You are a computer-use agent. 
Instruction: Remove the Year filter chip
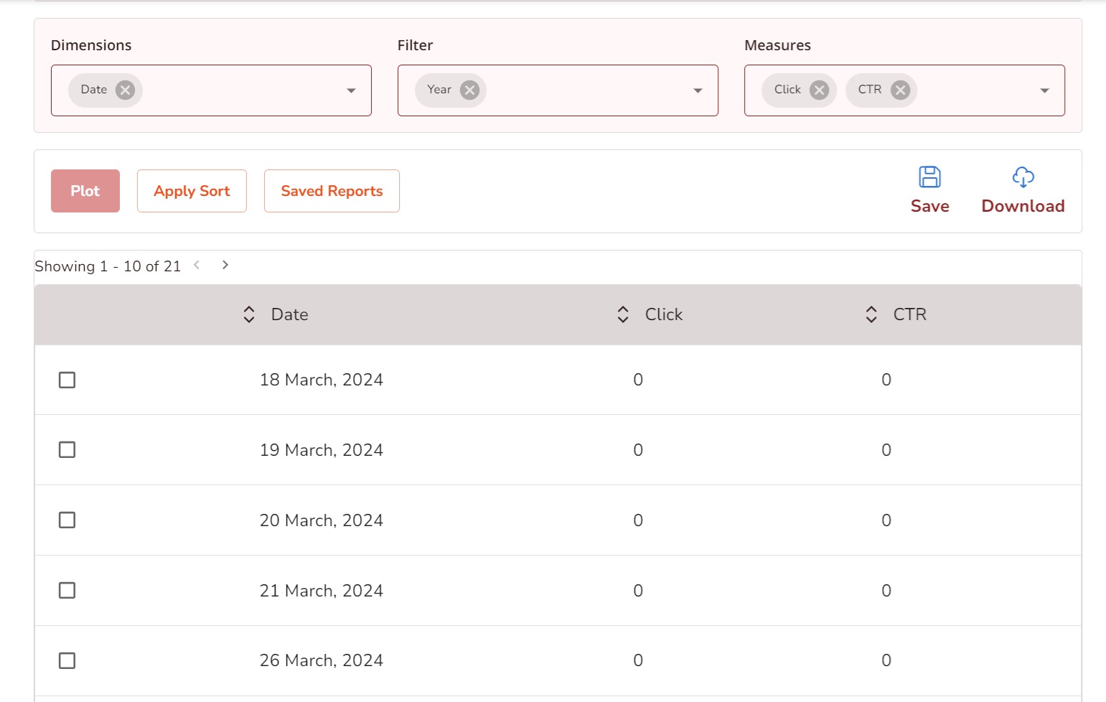(469, 90)
